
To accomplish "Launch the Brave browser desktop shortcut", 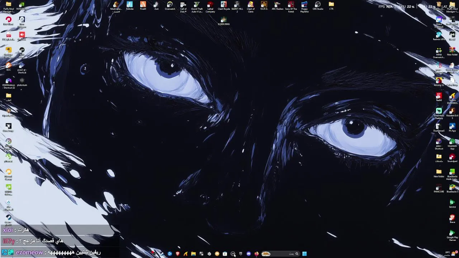I will (x=452, y=219).
